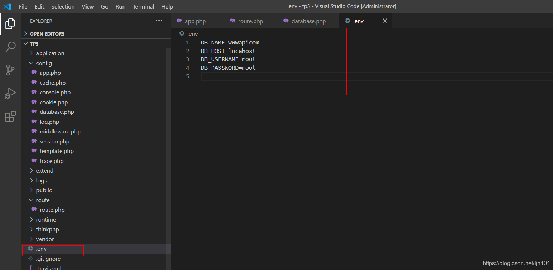Click the .env breadcrumb above editor
The height and width of the screenshot is (270, 553).
pos(193,33)
